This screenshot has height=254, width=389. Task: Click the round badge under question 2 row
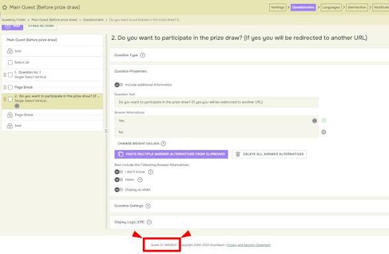click(17, 106)
